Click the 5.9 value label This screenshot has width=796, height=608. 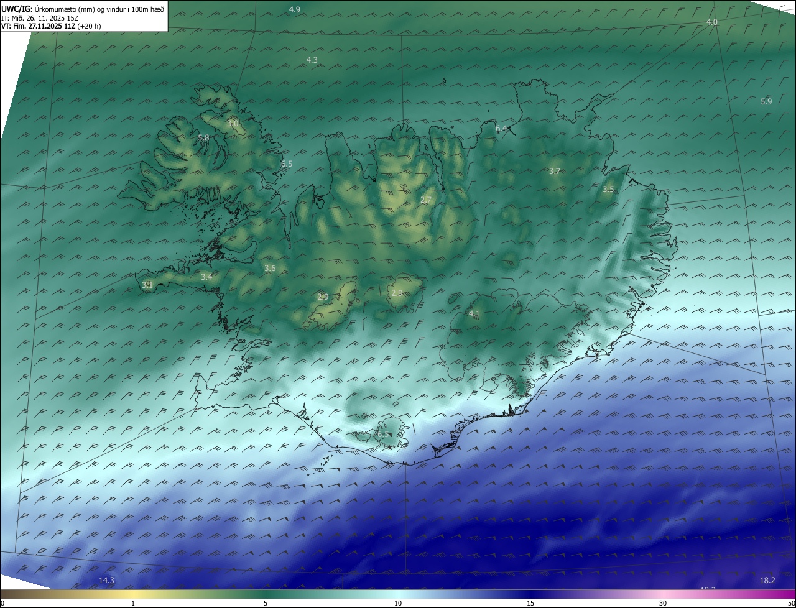click(766, 101)
